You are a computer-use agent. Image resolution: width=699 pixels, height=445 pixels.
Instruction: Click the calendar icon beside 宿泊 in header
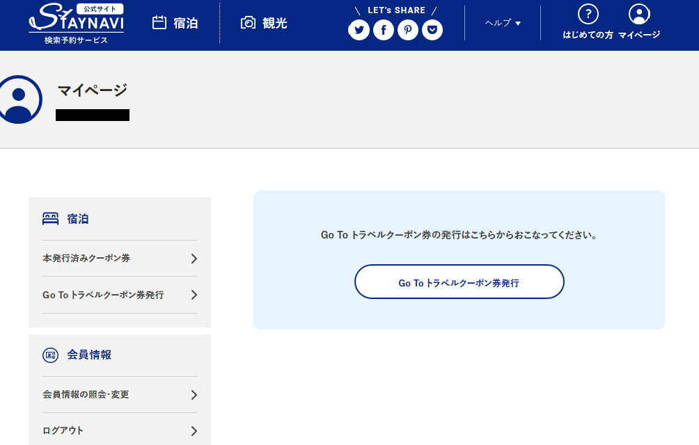click(x=159, y=23)
